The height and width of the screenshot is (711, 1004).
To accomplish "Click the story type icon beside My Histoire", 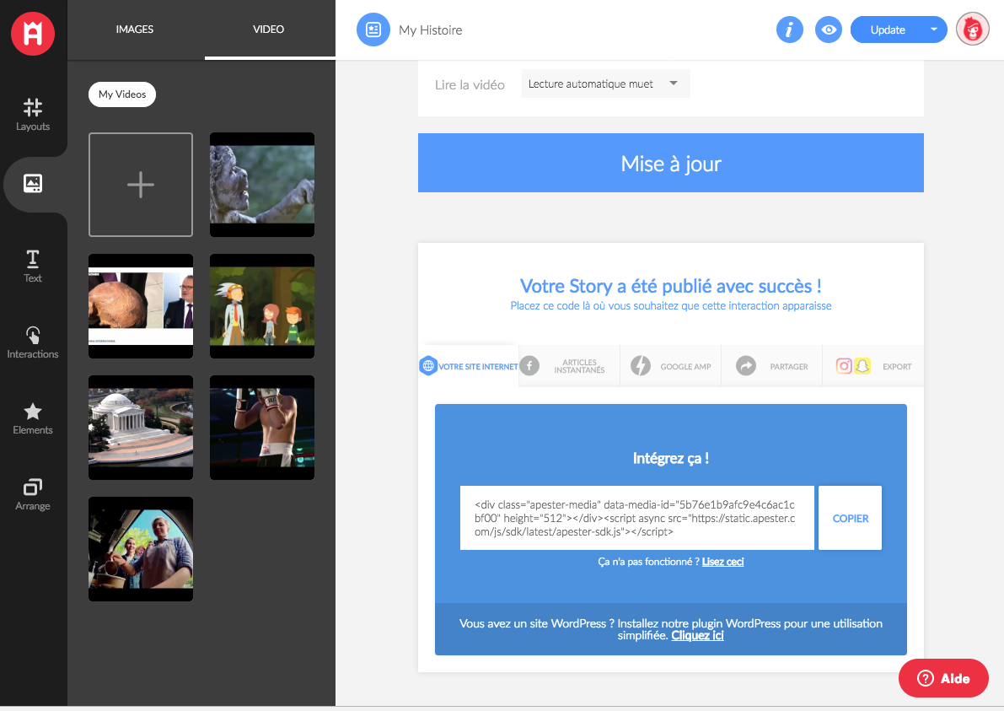I will click(x=373, y=30).
